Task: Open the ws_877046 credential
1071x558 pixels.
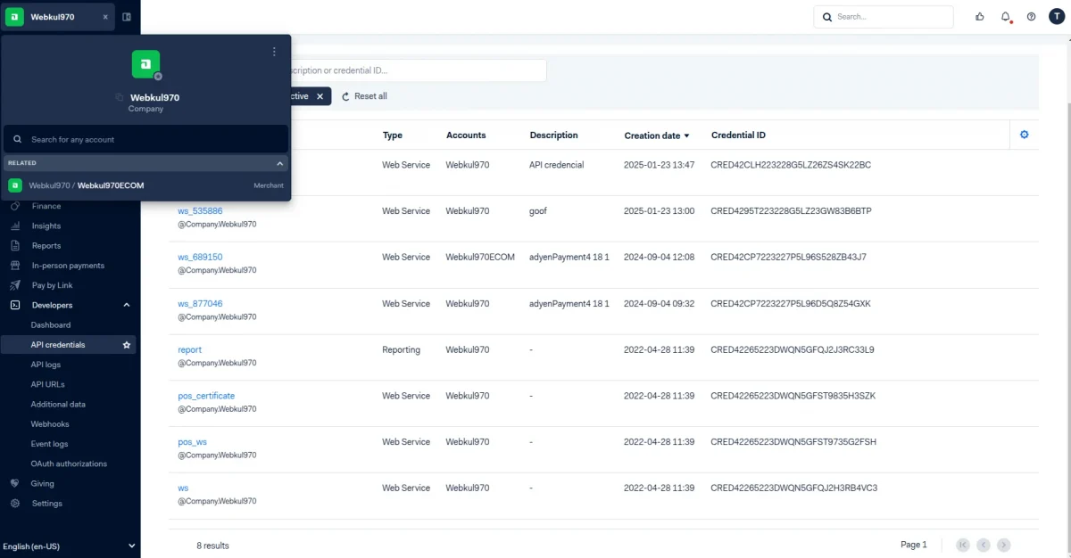Action: [200, 303]
